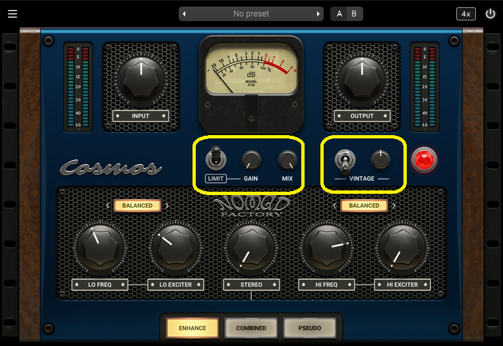This screenshot has width=503, height=346.
Task: Click the small MIX knob
Action: pos(287,159)
